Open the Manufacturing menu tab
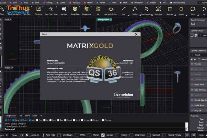Screen dimensions: 207x138 point(177,3)
